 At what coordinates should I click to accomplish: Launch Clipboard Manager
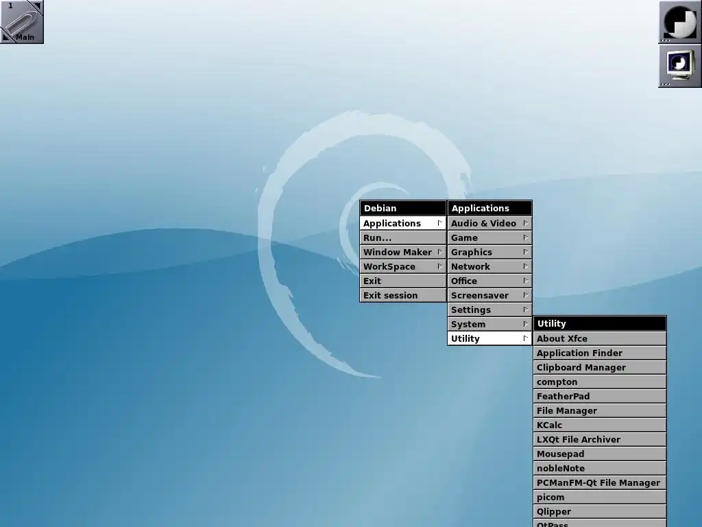(x=599, y=367)
